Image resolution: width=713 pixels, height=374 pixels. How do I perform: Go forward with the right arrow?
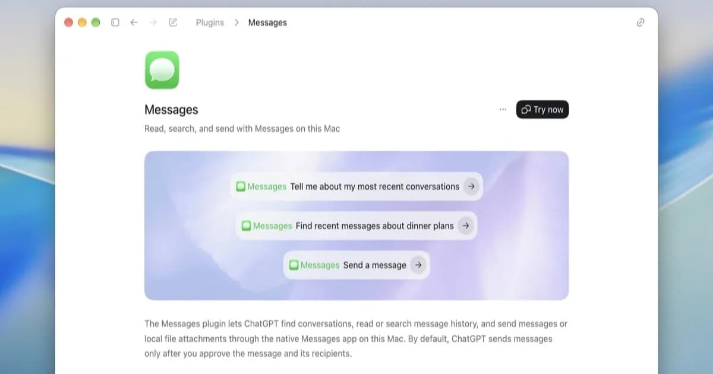click(153, 23)
